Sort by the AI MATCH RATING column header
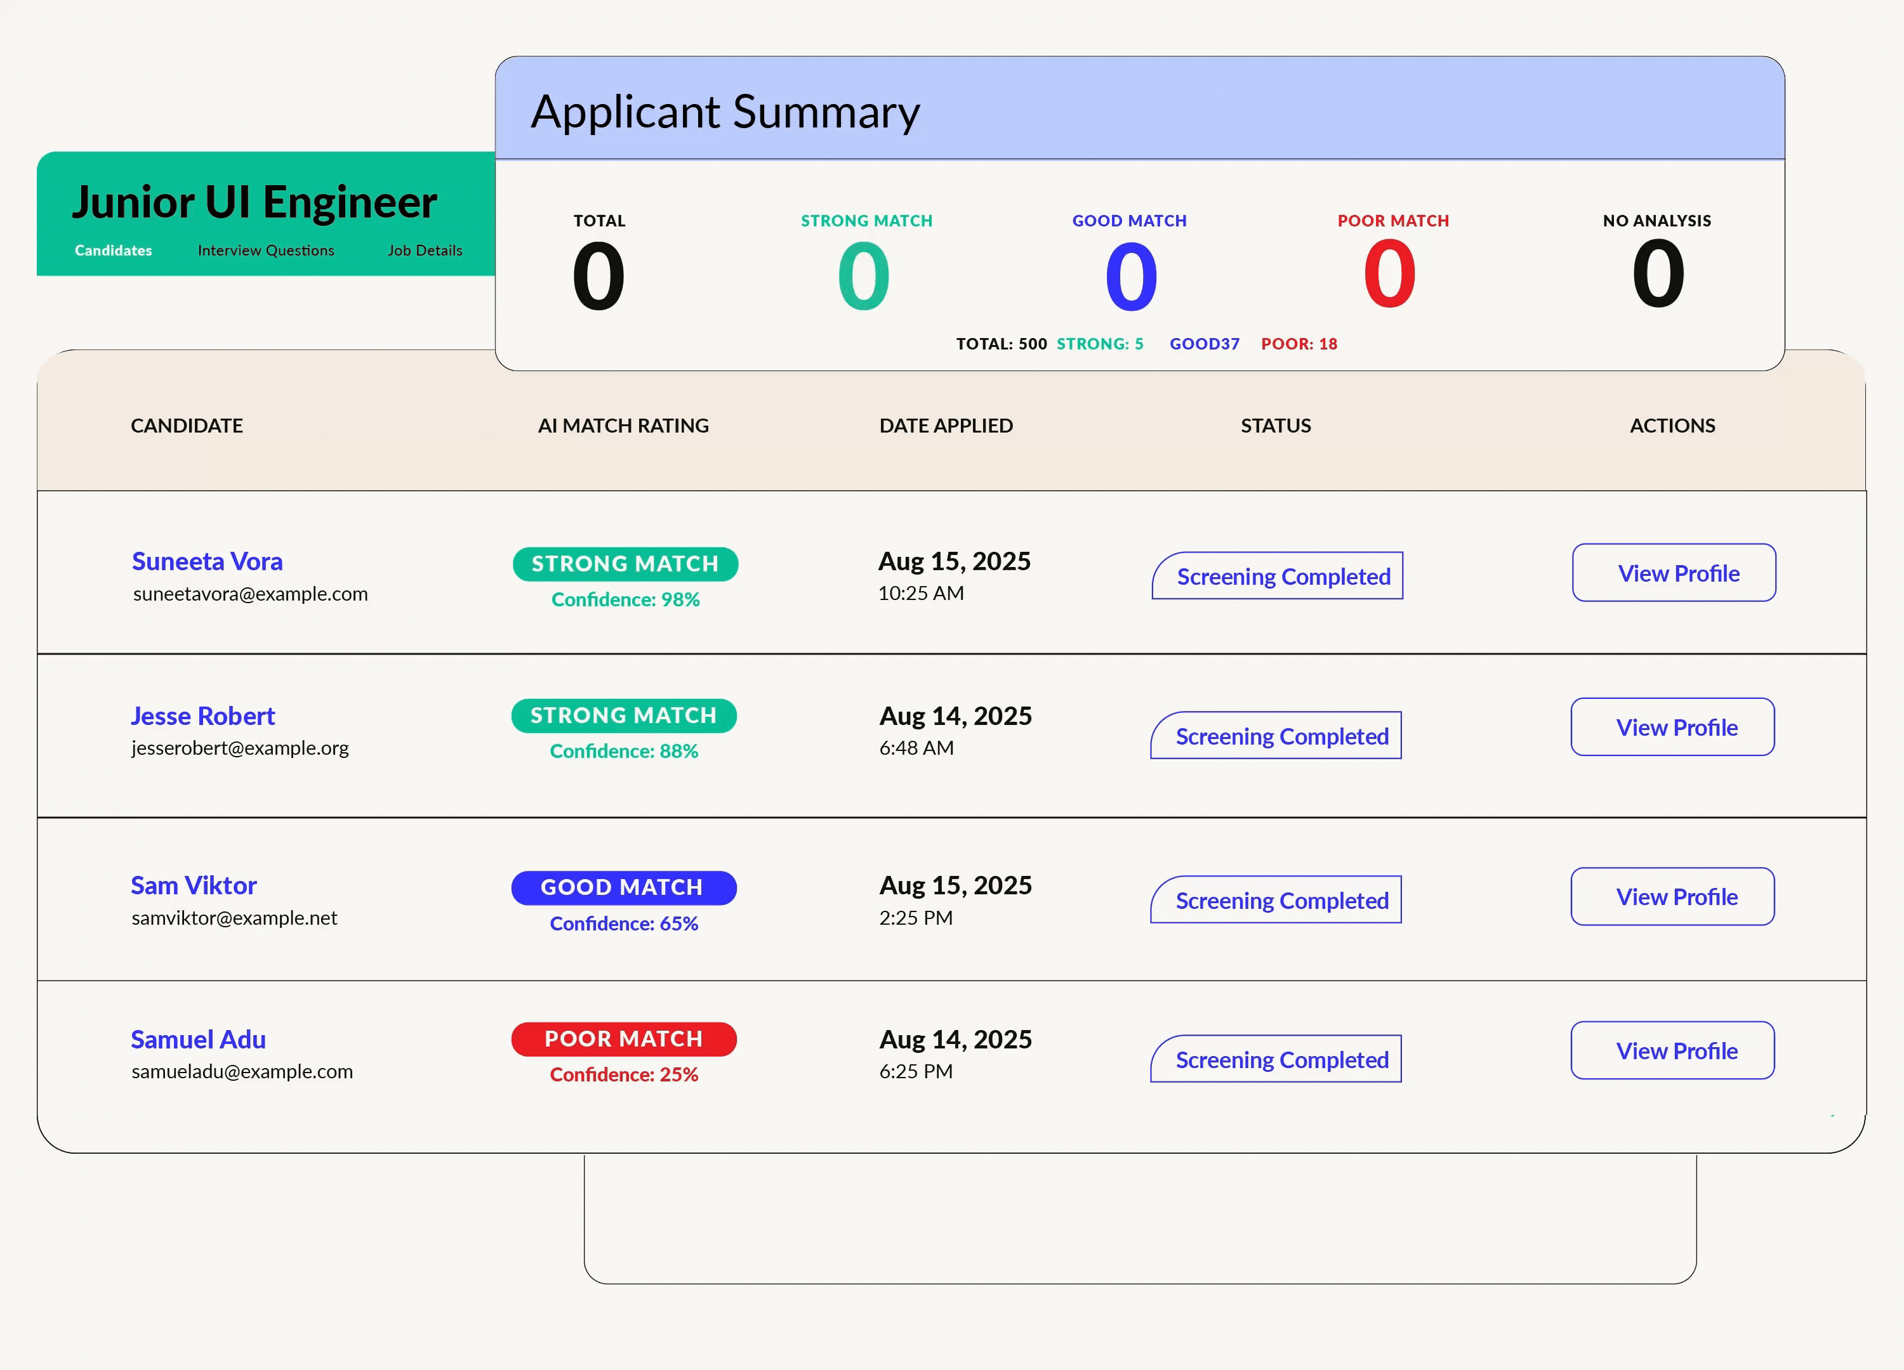Image resolution: width=1904 pixels, height=1370 pixels. point(623,426)
